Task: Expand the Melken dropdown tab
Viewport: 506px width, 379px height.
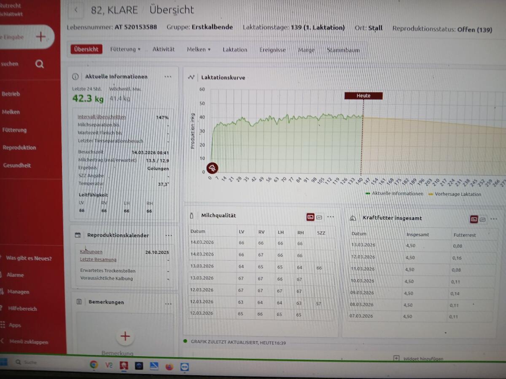Action: (198, 49)
